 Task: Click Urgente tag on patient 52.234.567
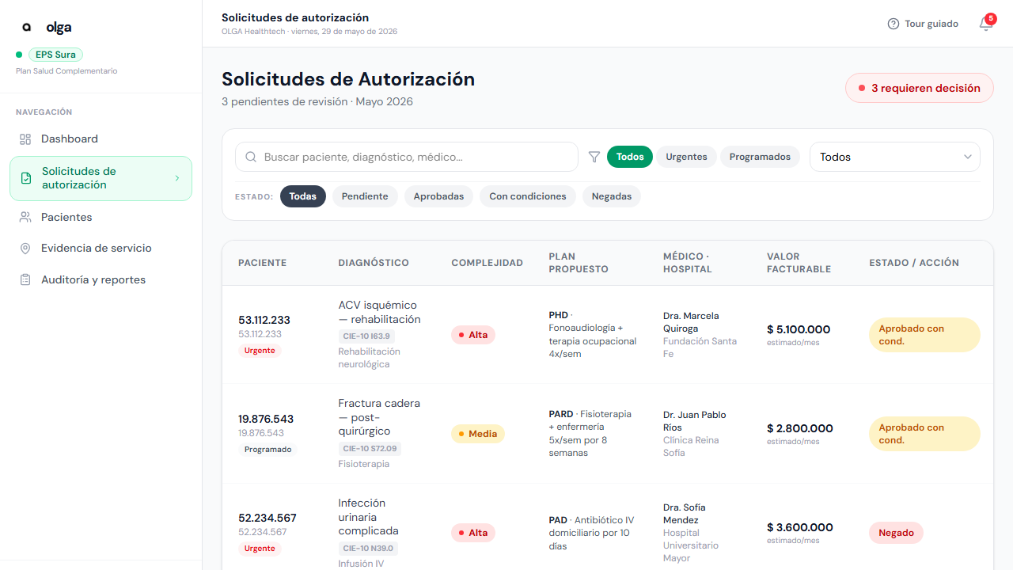click(260, 549)
